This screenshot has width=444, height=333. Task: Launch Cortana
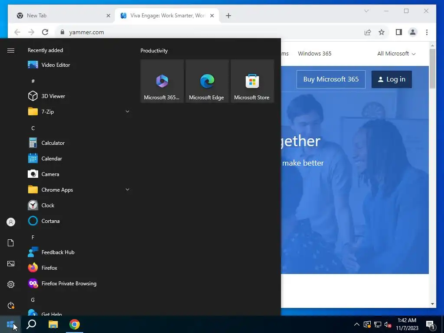point(79,221)
